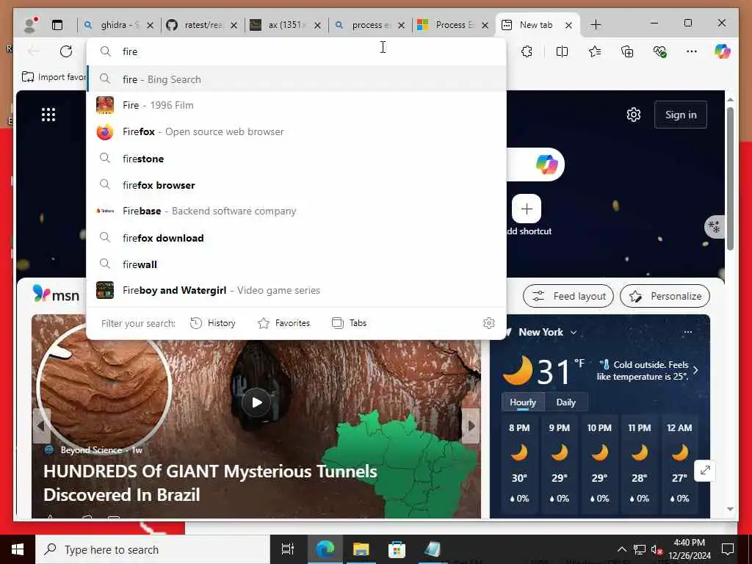Click the taskbar search box
752x564 pixels.
(153, 549)
